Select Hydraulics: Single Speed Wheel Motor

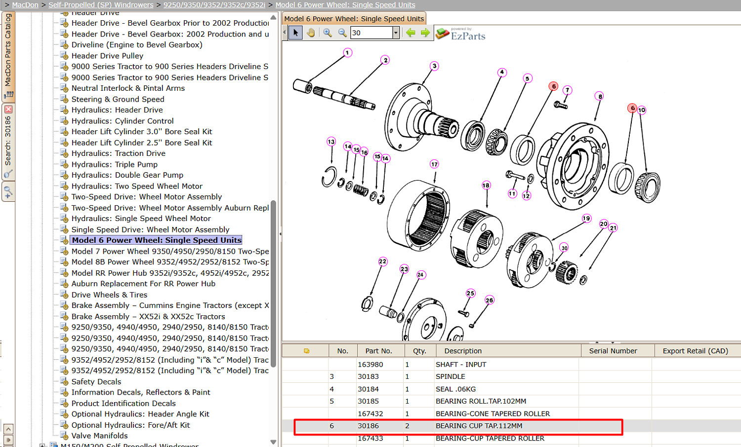(141, 219)
